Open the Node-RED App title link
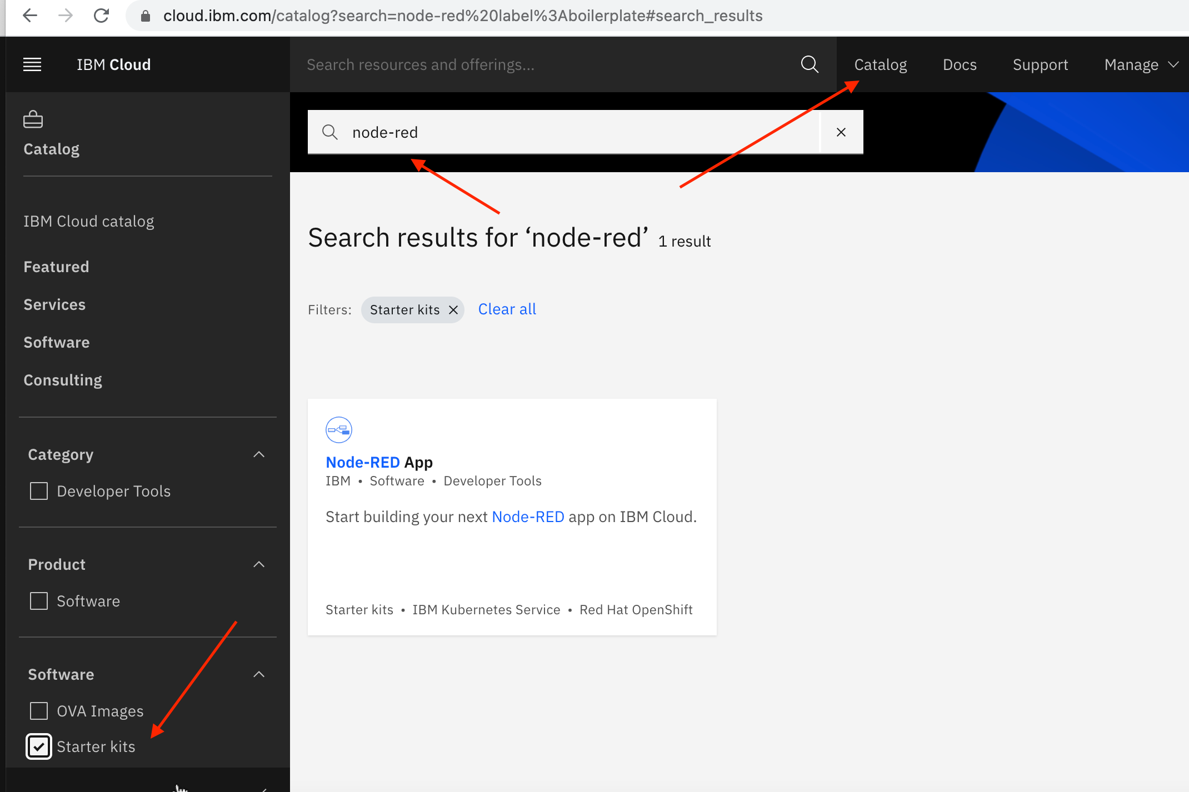Image resolution: width=1189 pixels, height=792 pixels. click(379, 462)
